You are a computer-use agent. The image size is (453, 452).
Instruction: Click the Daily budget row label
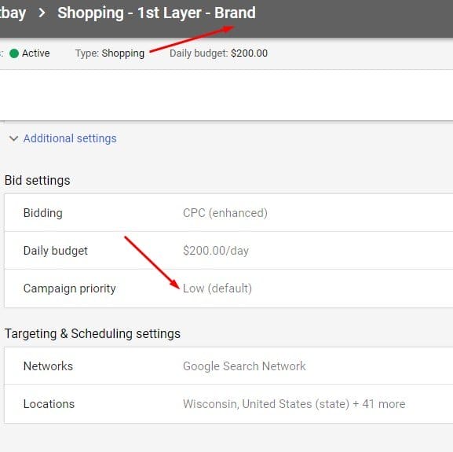(56, 251)
